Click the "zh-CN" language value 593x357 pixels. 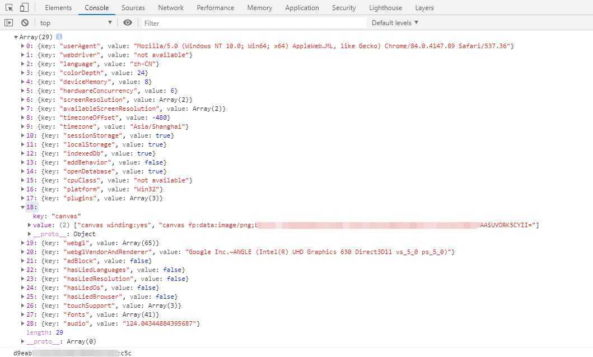click(x=143, y=64)
